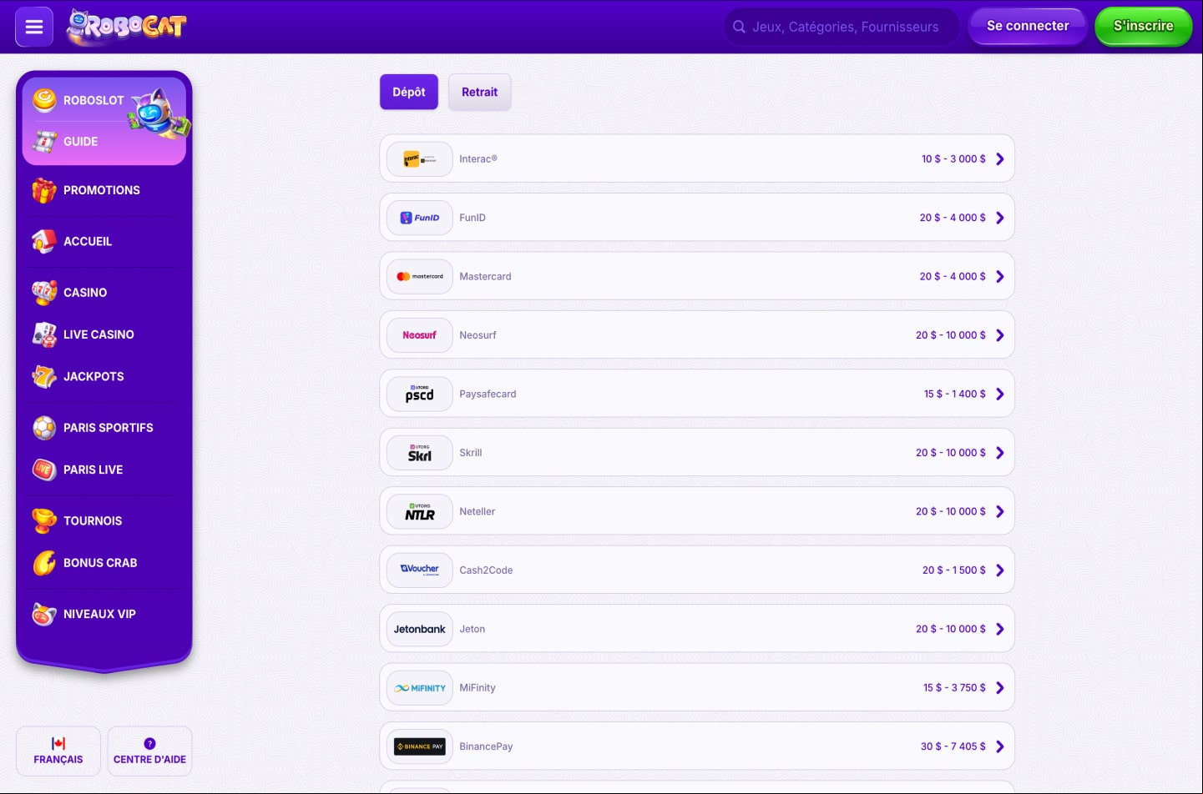Expand the Paysafecard row chevron
The height and width of the screenshot is (794, 1203).
click(999, 394)
